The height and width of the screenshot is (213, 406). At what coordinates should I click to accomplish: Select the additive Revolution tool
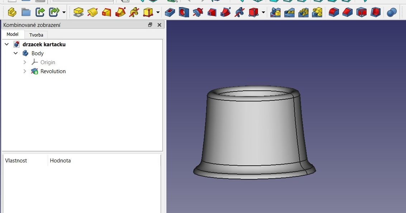(93, 12)
